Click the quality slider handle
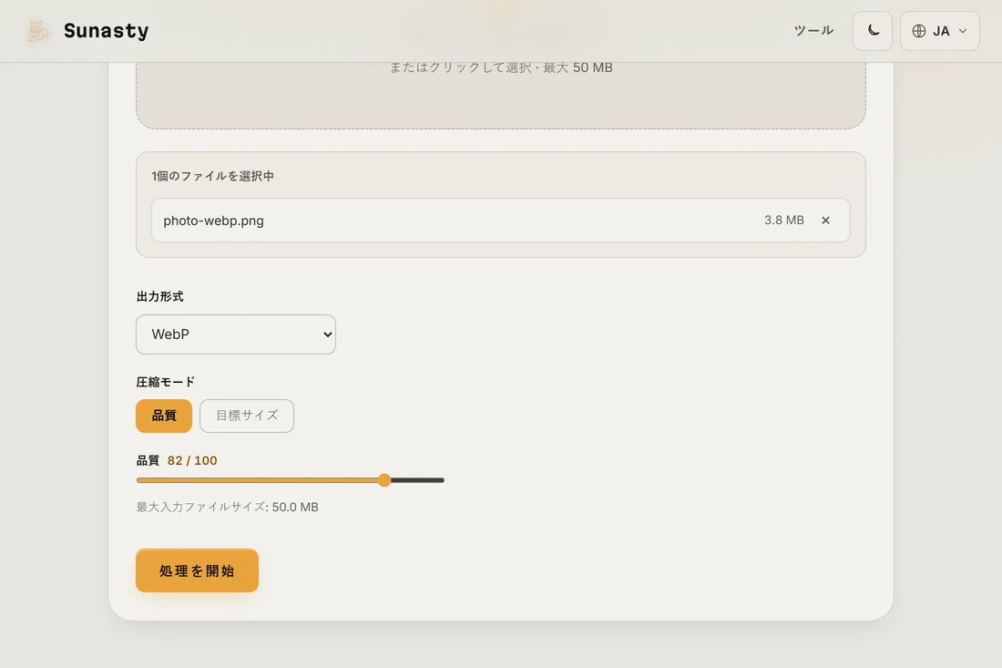 pyautogui.click(x=384, y=480)
